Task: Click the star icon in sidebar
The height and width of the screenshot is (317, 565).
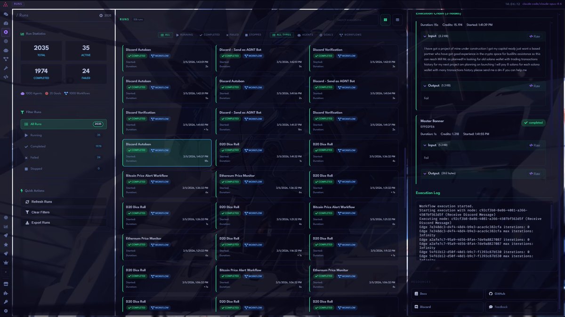Action: (x=6, y=245)
